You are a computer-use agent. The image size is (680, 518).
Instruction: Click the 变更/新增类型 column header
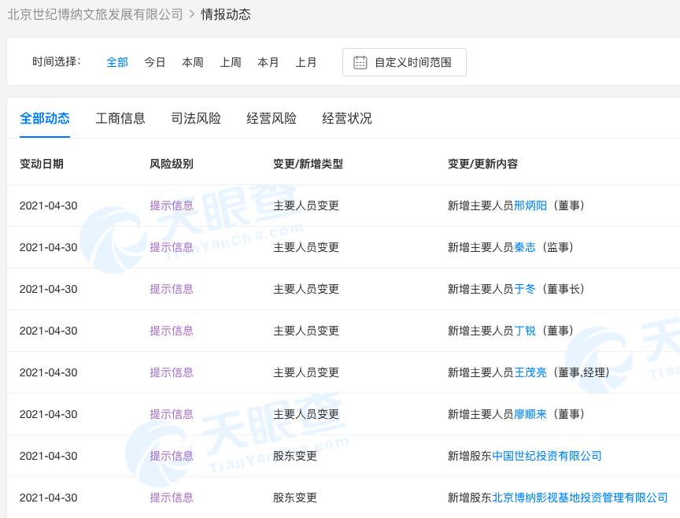tap(308, 164)
